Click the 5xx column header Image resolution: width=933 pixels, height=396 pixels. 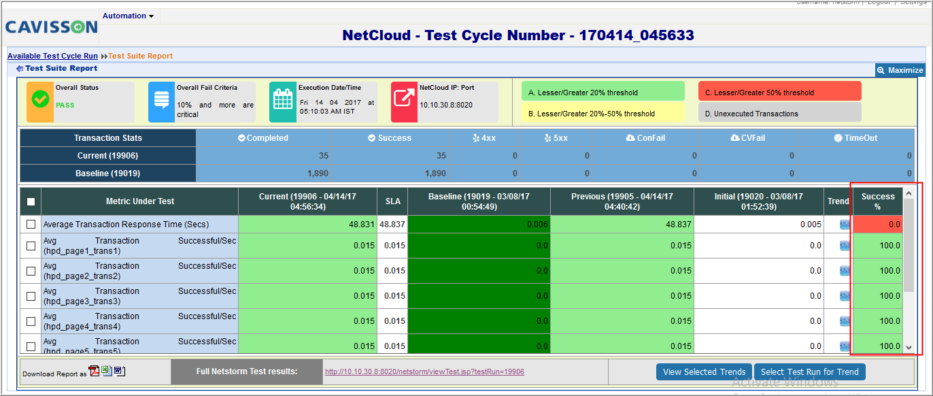556,138
